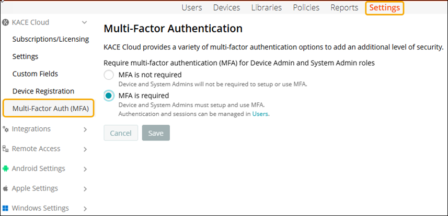Open the Devices tab
448x216 pixels.
tap(227, 8)
